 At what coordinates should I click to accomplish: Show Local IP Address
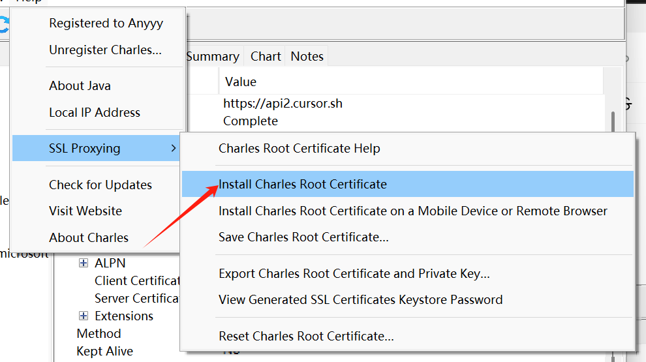click(x=98, y=112)
